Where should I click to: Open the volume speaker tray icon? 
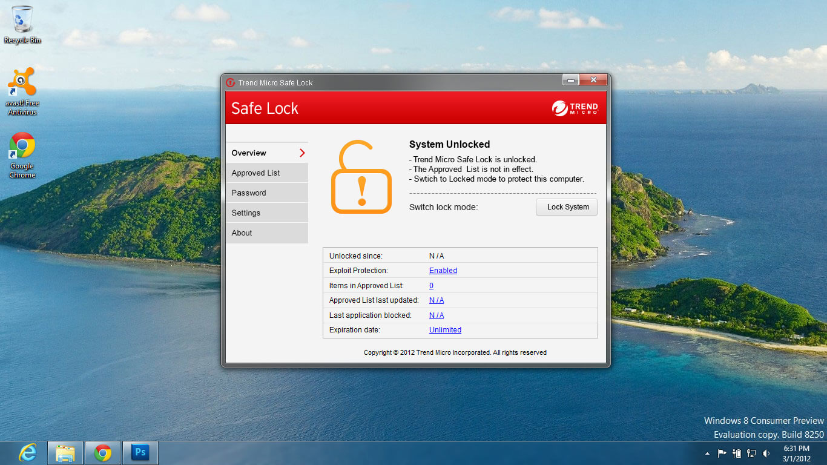pyautogui.click(x=766, y=453)
